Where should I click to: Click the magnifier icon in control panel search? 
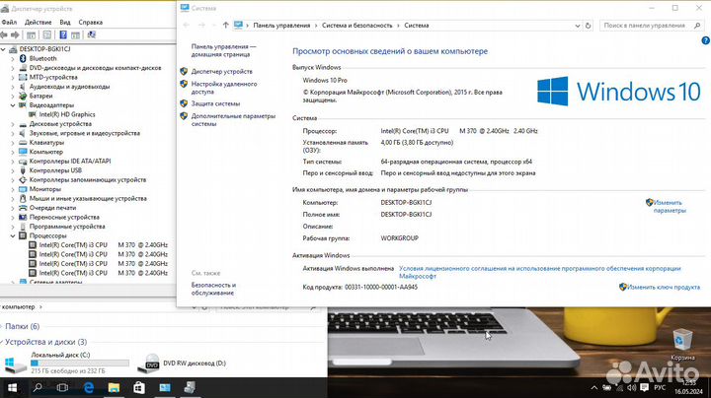click(697, 26)
